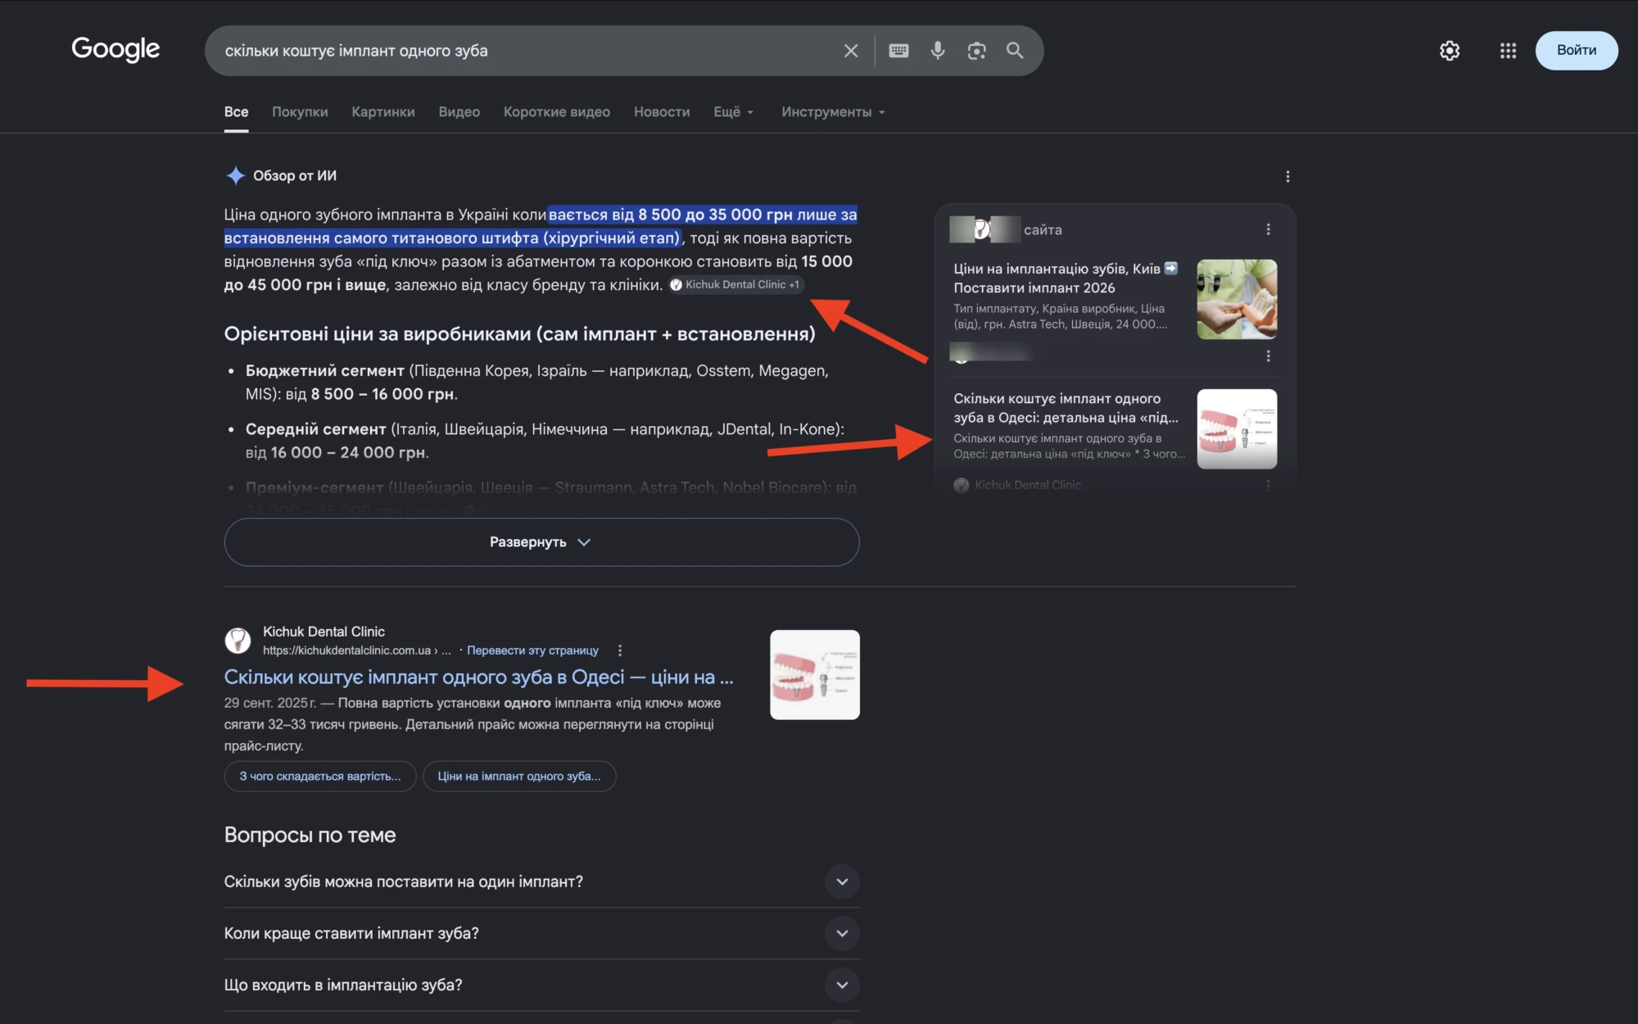This screenshot has height=1024, width=1638.
Task: Click the З чого складається вартість sitelink chip
Action: point(320,776)
